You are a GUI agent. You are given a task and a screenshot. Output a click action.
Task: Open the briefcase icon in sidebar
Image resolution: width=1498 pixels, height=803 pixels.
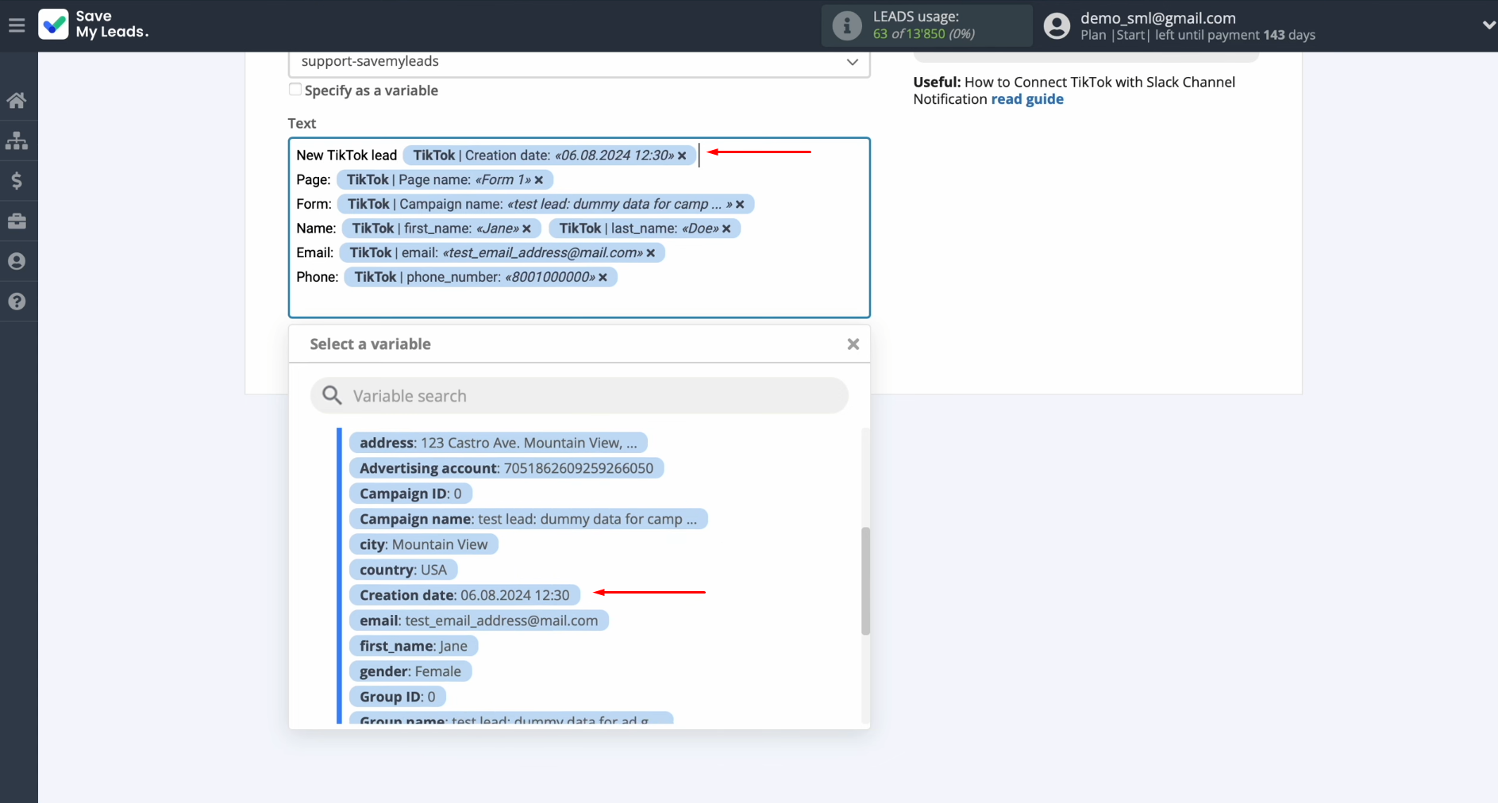pos(17,221)
